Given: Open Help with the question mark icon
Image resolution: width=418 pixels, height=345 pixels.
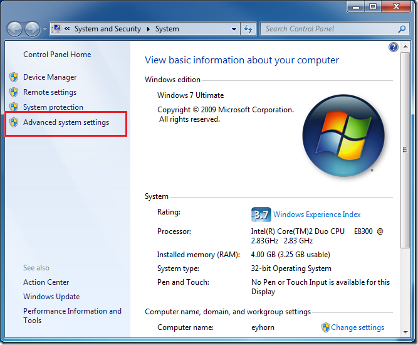Looking at the screenshot, I should pos(394,47).
